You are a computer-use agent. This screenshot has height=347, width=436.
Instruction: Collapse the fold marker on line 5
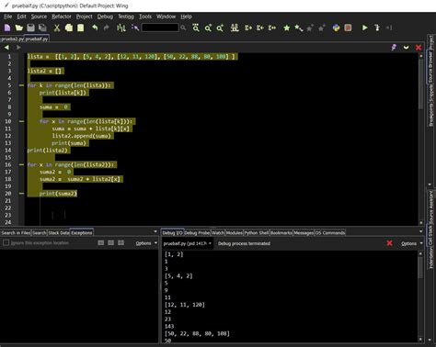tap(21, 85)
